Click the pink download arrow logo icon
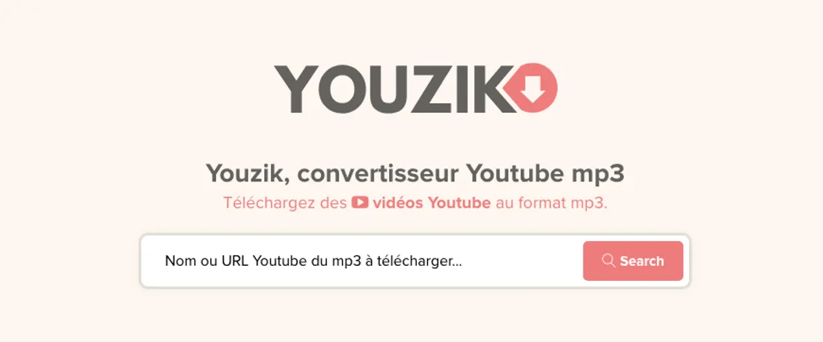This screenshot has height=342, width=823. tap(530, 88)
